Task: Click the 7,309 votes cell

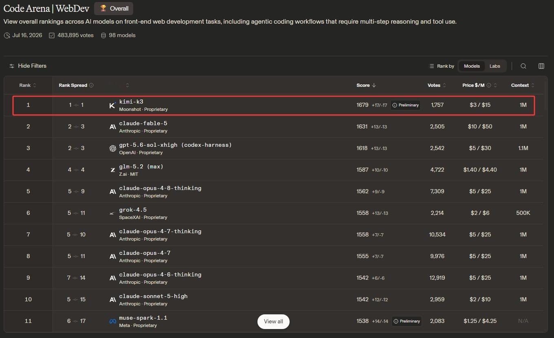Action: [x=437, y=191]
